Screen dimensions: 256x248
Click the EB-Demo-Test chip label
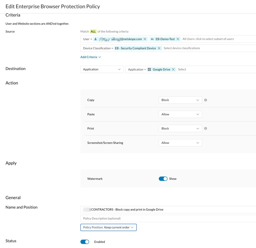(x=165, y=39)
